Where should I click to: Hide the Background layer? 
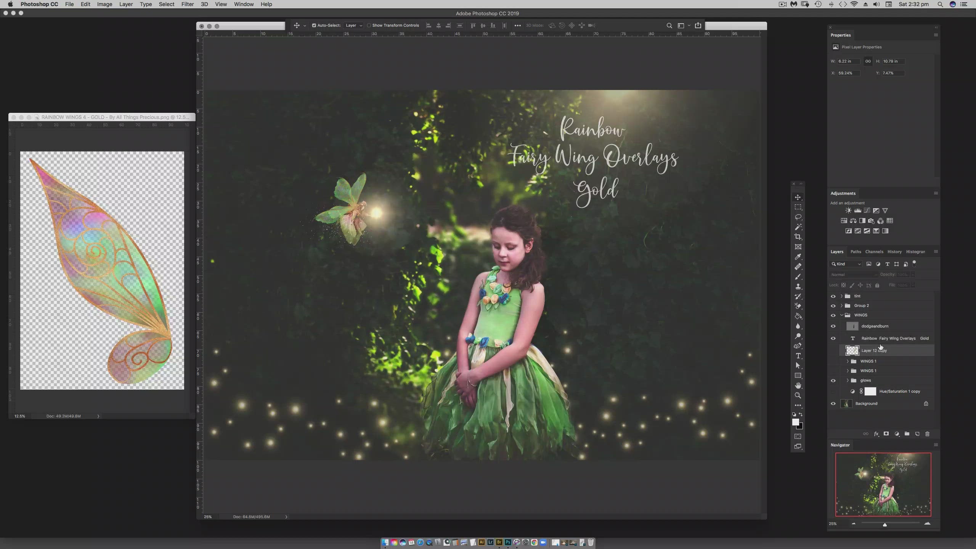click(x=833, y=403)
